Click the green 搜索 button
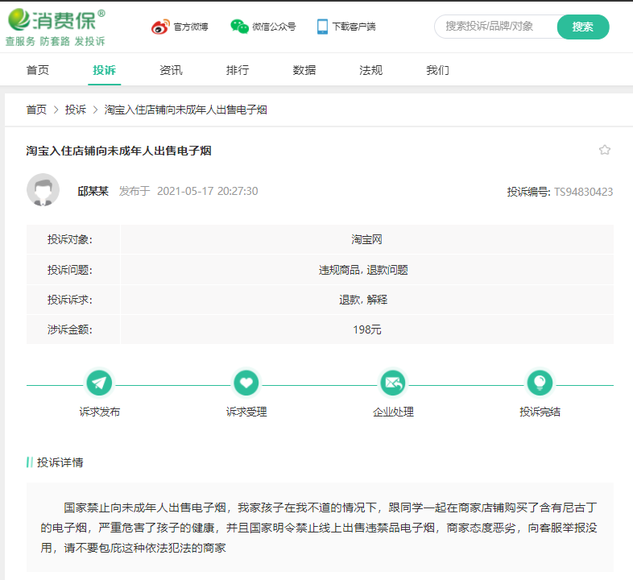This screenshot has width=633, height=580. pyautogui.click(x=582, y=27)
